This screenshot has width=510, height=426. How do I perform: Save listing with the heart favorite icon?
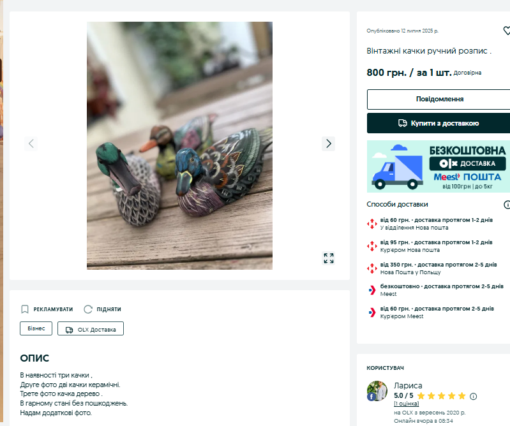507,31
